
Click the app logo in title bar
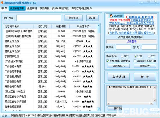pos(2,2)
